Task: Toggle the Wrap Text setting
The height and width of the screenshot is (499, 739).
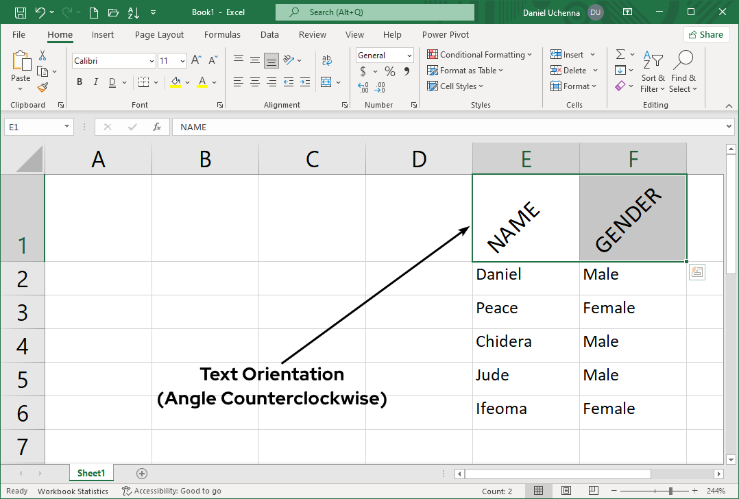Action: pos(326,60)
